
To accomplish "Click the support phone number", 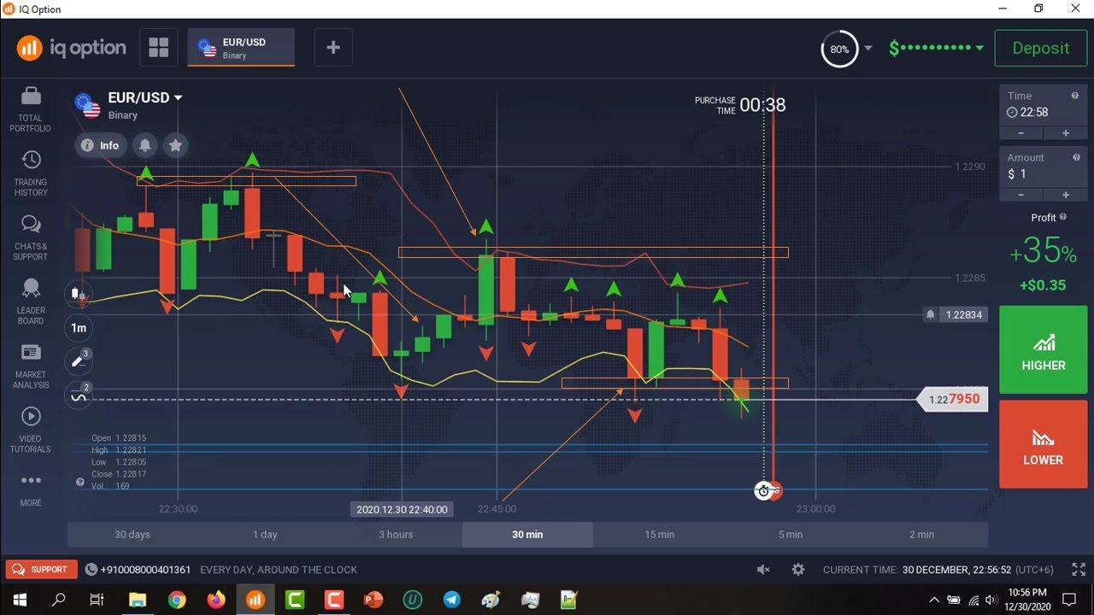I will 145,570.
